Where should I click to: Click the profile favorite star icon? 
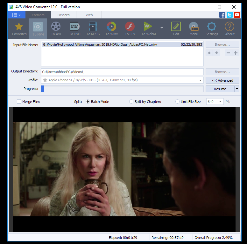[45, 80]
